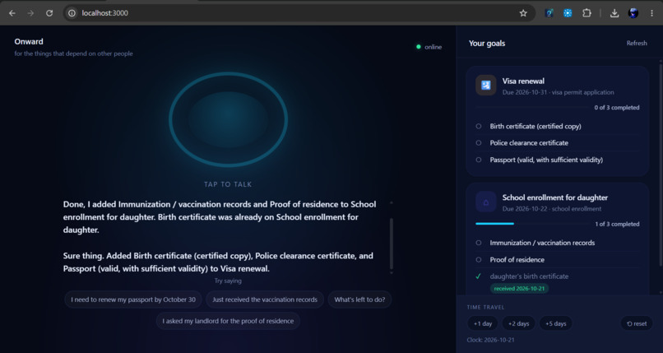Click the '0 of 3 completed' label
Image resolution: width=663 pixels, height=353 pixels.
pyautogui.click(x=617, y=107)
